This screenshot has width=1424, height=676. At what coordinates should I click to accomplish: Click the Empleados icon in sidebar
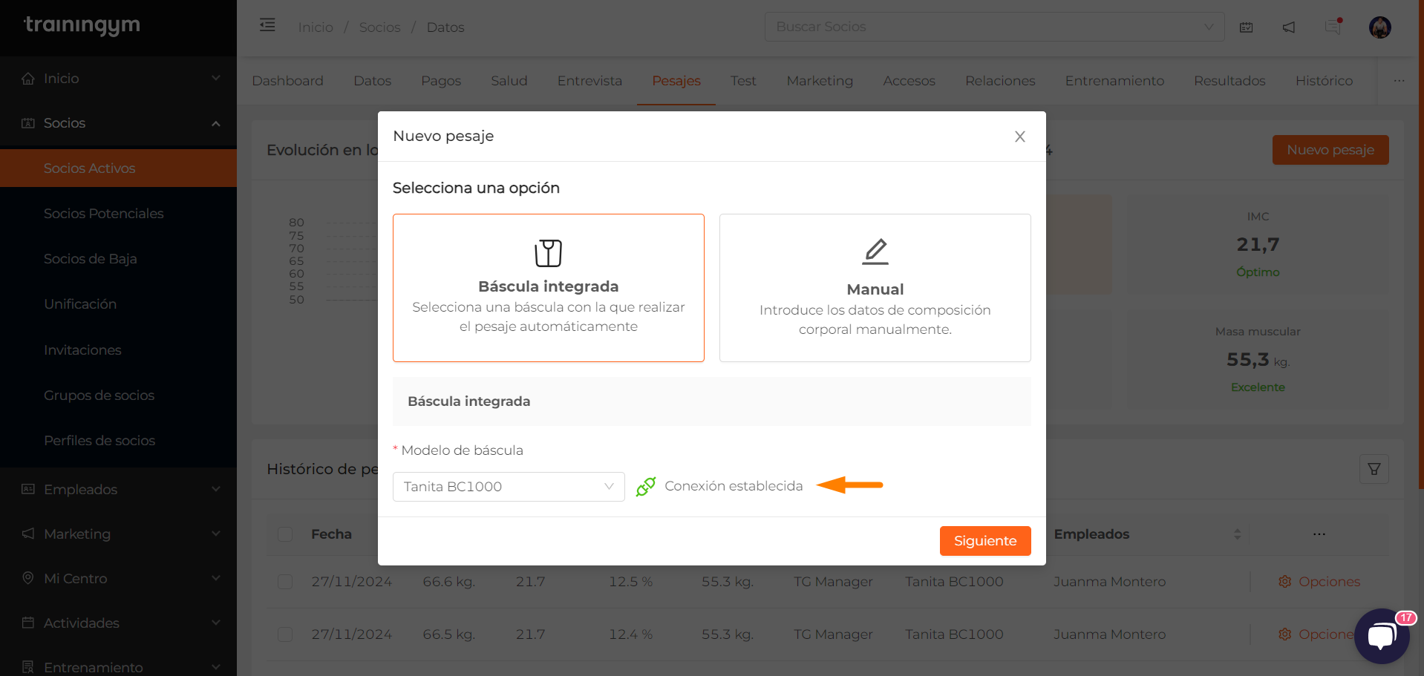coord(28,489)
